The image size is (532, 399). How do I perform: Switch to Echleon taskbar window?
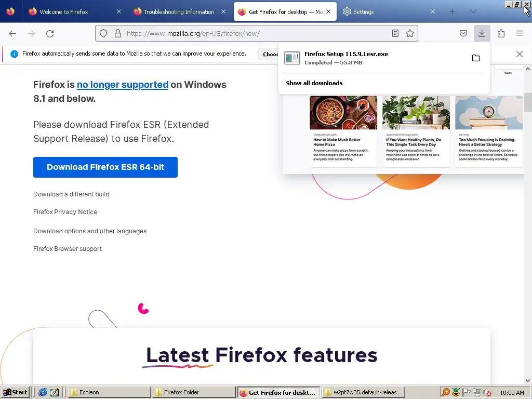pos(109,392)
